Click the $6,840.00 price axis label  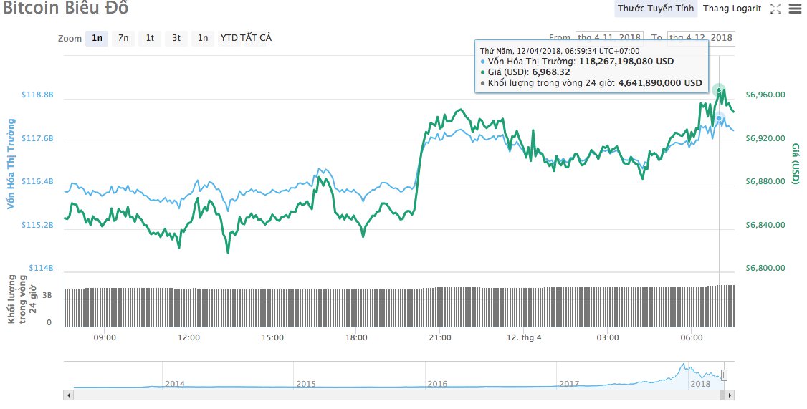pos(765,225)
